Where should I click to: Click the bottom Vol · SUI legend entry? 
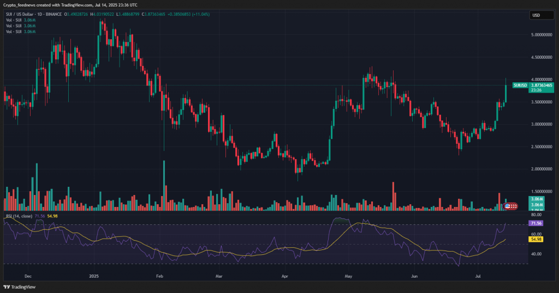(x=20, y=32)
